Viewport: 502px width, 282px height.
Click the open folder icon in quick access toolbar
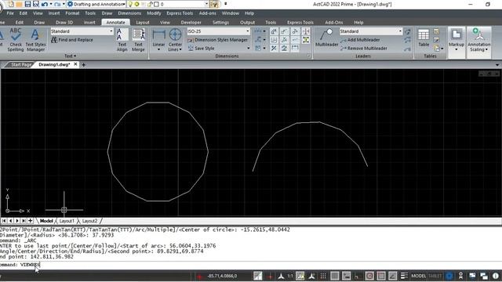[x=19, y=4]
